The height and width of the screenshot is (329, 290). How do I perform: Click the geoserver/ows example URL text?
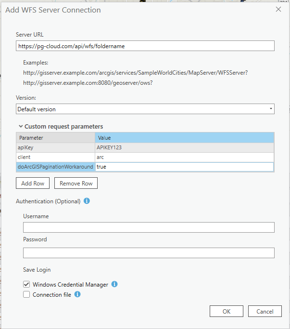(88, 83)
